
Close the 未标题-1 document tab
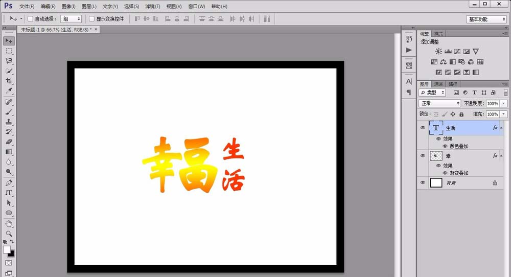click(96, 29)
